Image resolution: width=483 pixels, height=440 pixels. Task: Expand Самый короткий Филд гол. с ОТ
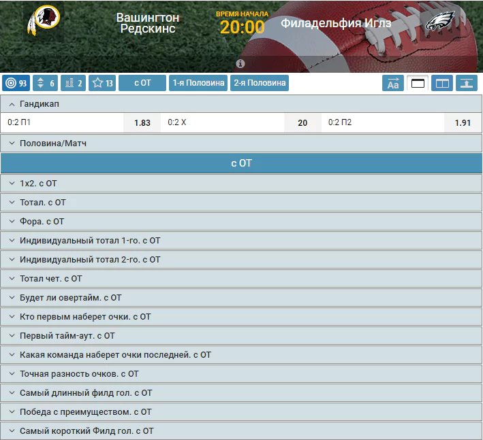click(241, 431)
